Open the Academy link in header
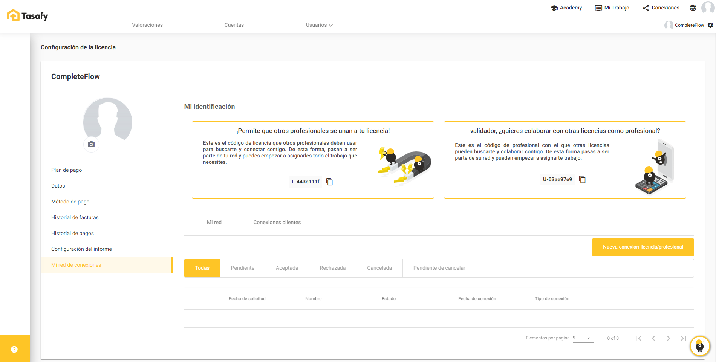 [x=566, y=8]
